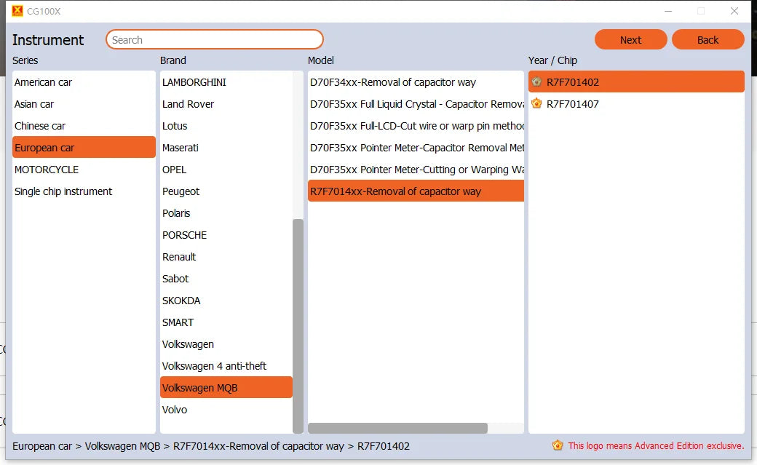The height and width of the screenshot is (465, 757).
Task: Select Volvo from the Brand list
Action: pos(226,410)
